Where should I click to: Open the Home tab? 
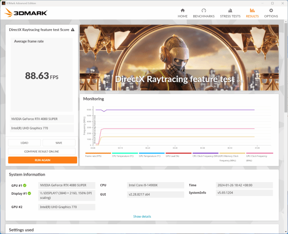(183, 13)
